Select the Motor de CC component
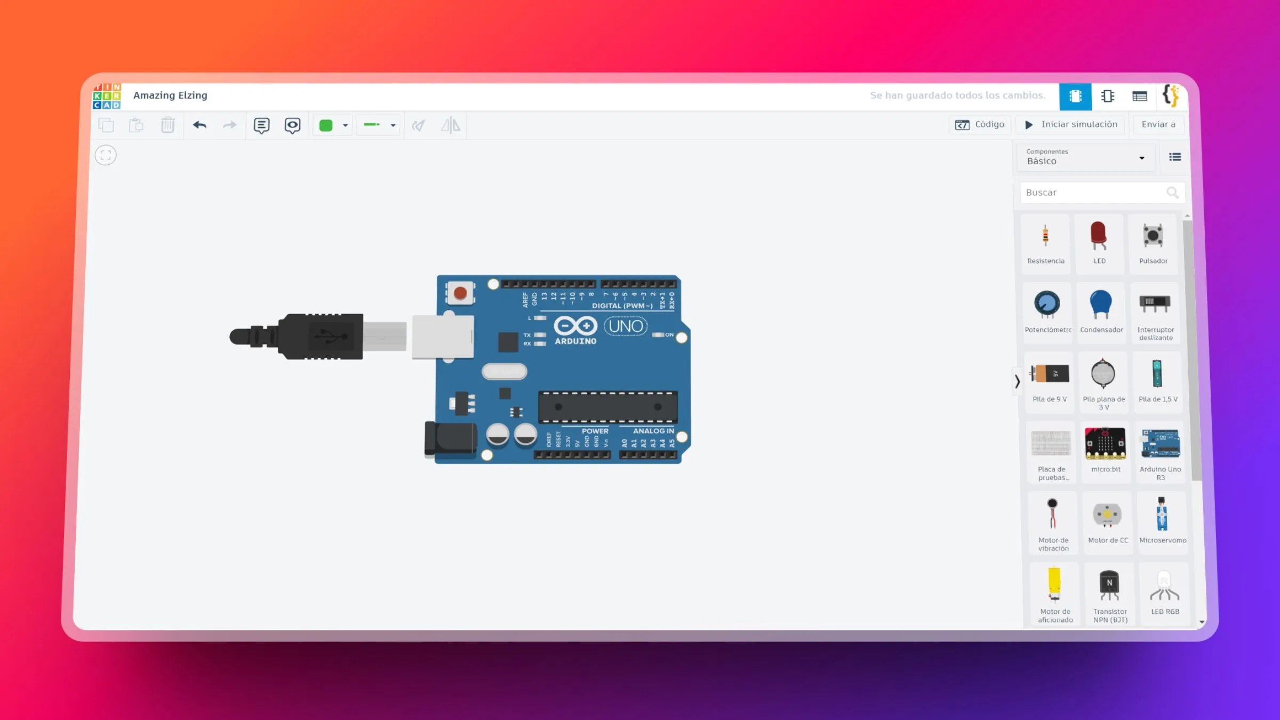Viewport: 1280px width, 720px height. pos(1108,523)
